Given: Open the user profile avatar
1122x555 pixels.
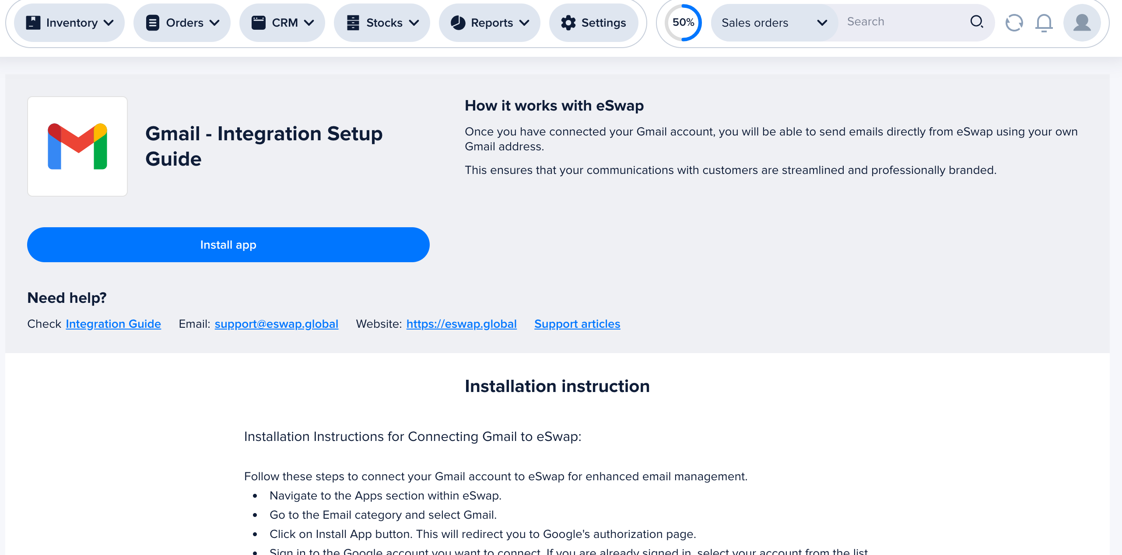Looking at the screenshot, I should click(x=1082, y=23).
